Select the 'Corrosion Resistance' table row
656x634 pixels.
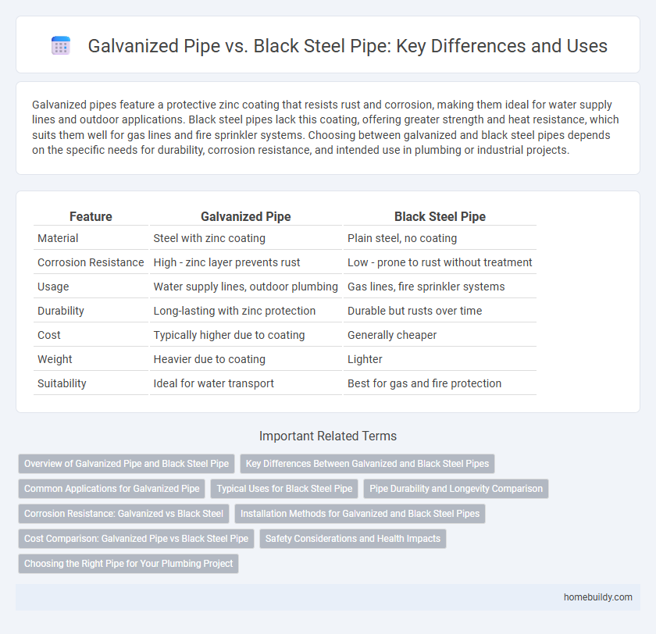(91, 262)
